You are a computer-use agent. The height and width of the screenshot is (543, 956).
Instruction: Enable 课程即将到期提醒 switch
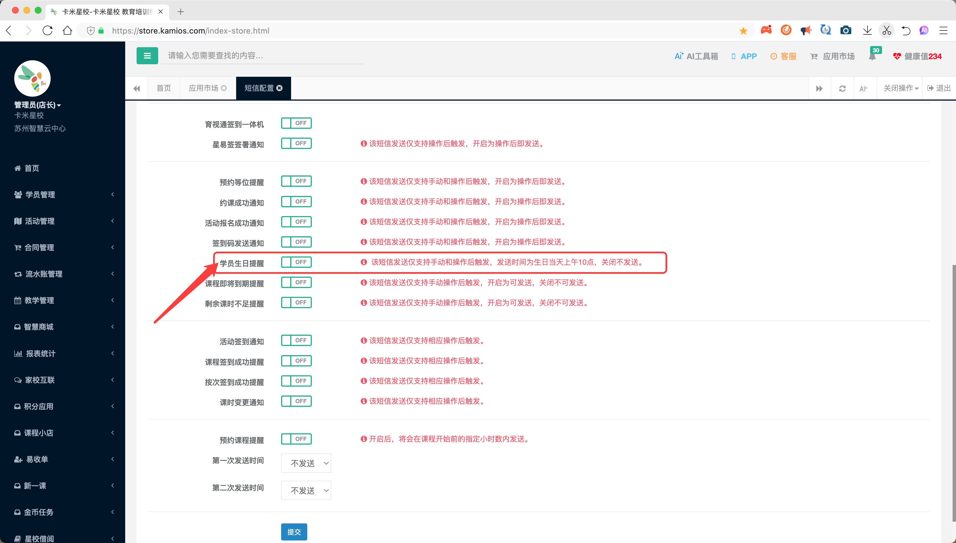click(x=296, y=282)
